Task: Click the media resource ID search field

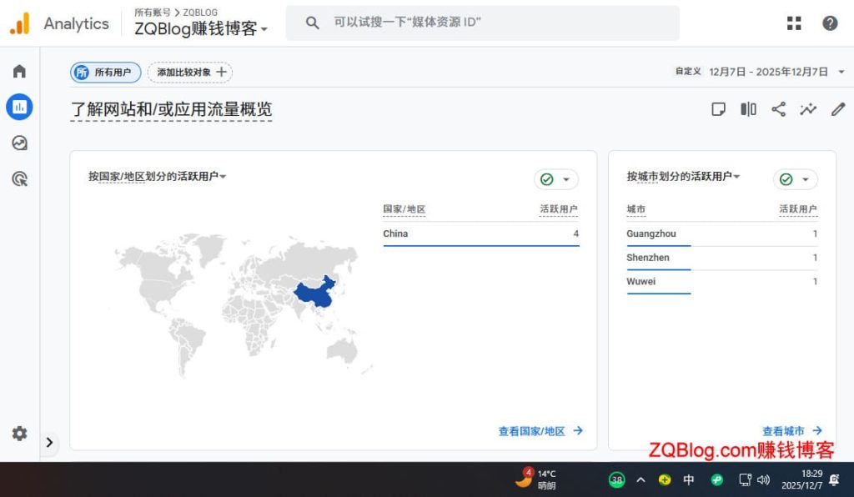Action: 482,23
